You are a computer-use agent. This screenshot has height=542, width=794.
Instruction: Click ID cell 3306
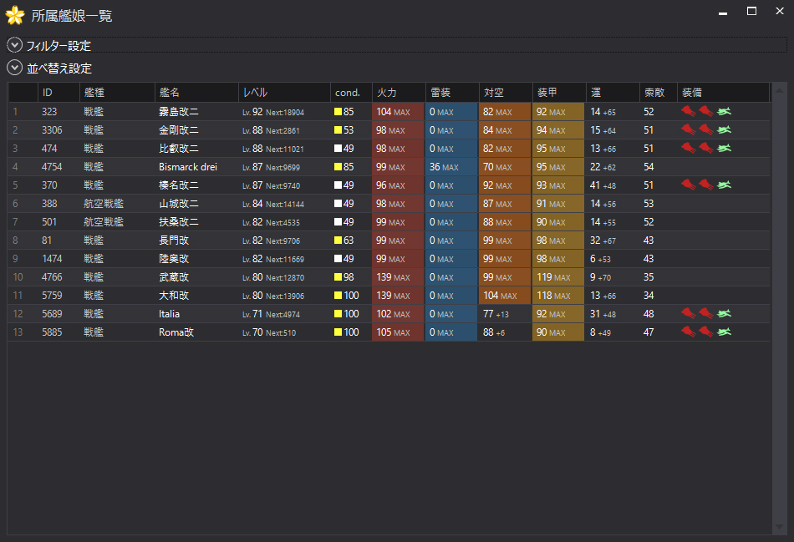[x=52, y=130]
